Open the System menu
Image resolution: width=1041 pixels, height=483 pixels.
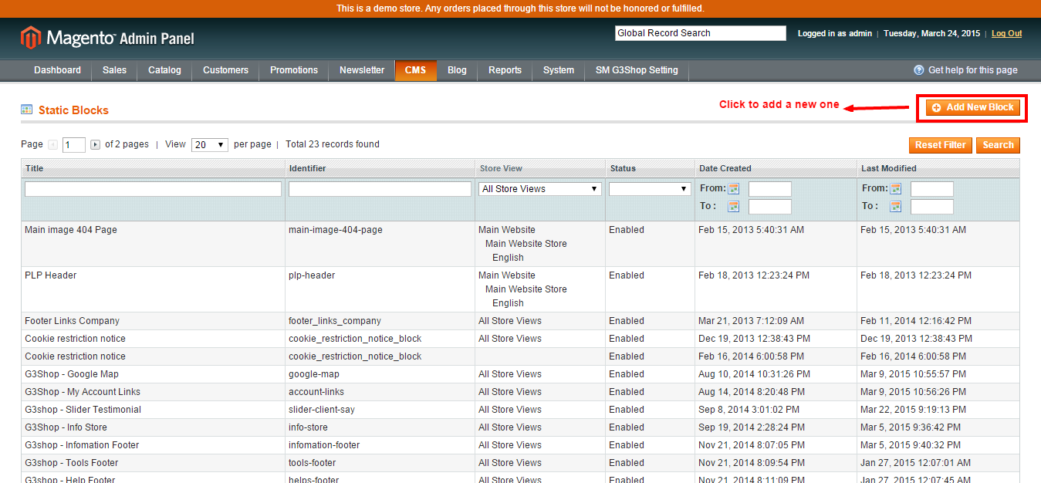[x=558, y=70]
